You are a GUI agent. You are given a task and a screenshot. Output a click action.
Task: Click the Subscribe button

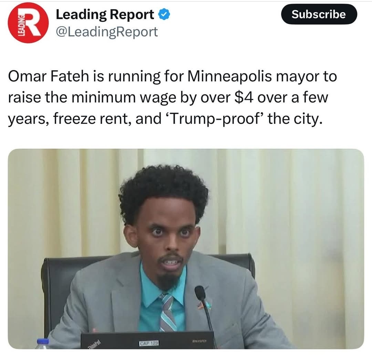point(319,14)
